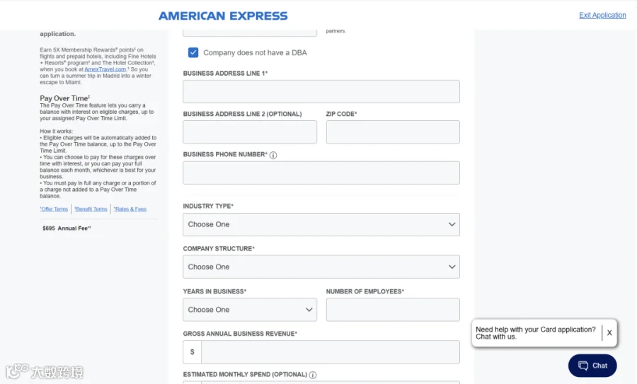Viewport: 637px width, 384px height.
Task: Click the Industry Type chevron arrow
Action: (x=452, y=224)
